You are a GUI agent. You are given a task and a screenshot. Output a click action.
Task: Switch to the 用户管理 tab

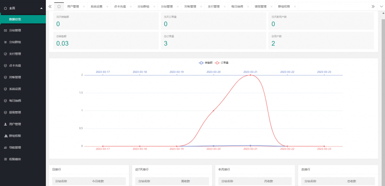73,7
